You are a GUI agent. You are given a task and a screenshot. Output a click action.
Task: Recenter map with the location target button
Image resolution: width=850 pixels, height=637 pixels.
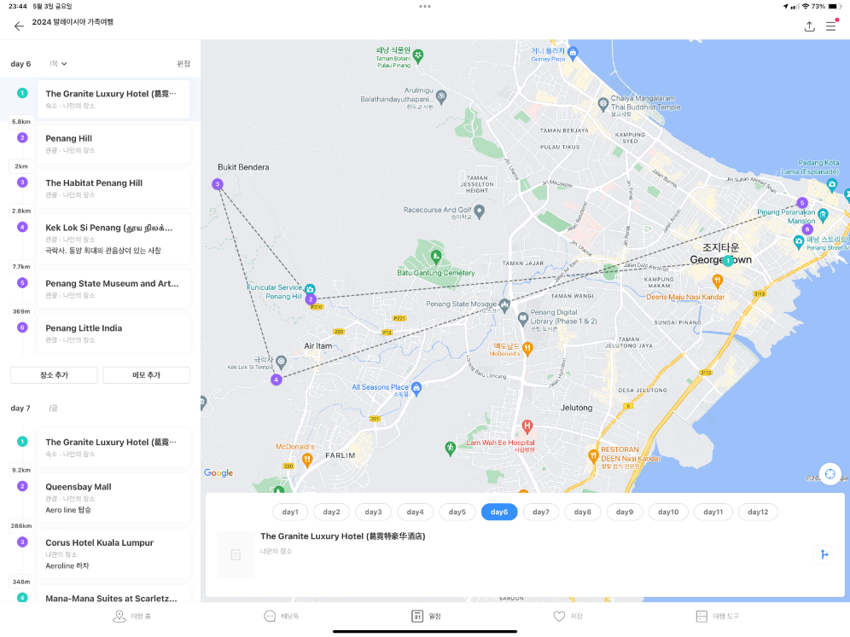click(x=830, y=474)
